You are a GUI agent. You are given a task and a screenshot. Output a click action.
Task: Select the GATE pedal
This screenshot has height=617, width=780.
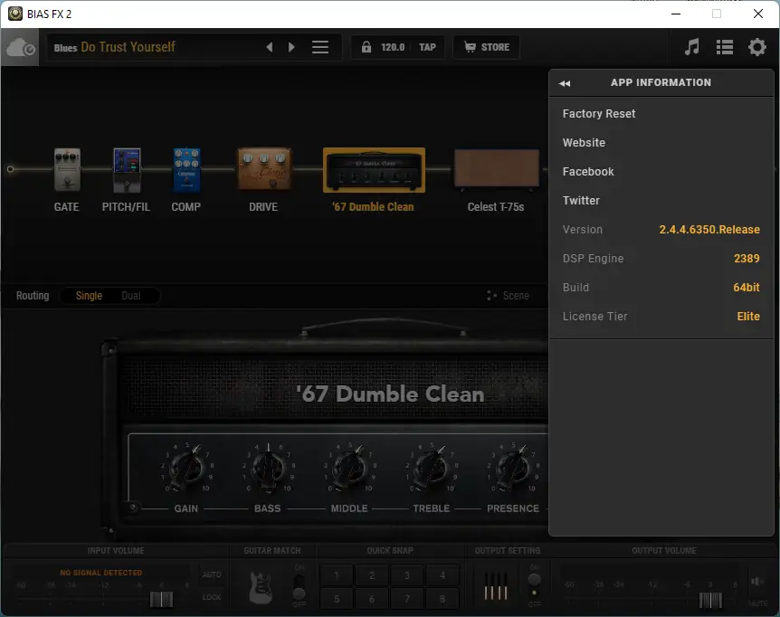tap(67, 169)
